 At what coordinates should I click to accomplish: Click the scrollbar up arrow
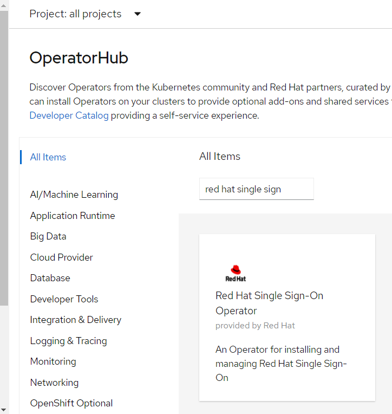coord(4,5)
